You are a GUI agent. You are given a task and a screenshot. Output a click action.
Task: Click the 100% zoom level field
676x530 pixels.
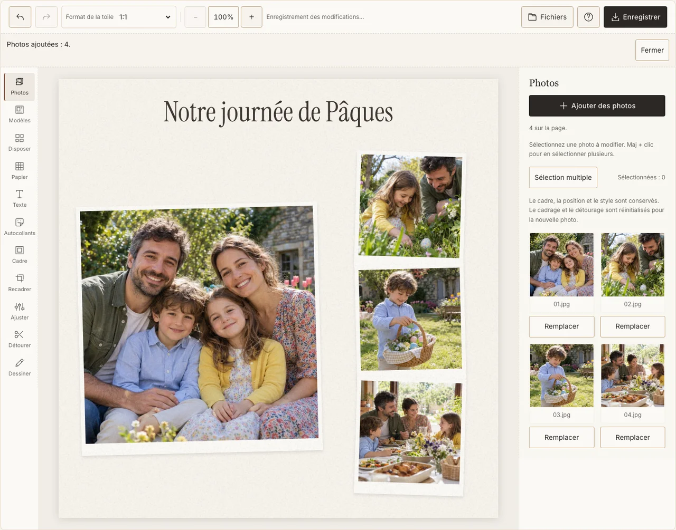click(223, 17)
